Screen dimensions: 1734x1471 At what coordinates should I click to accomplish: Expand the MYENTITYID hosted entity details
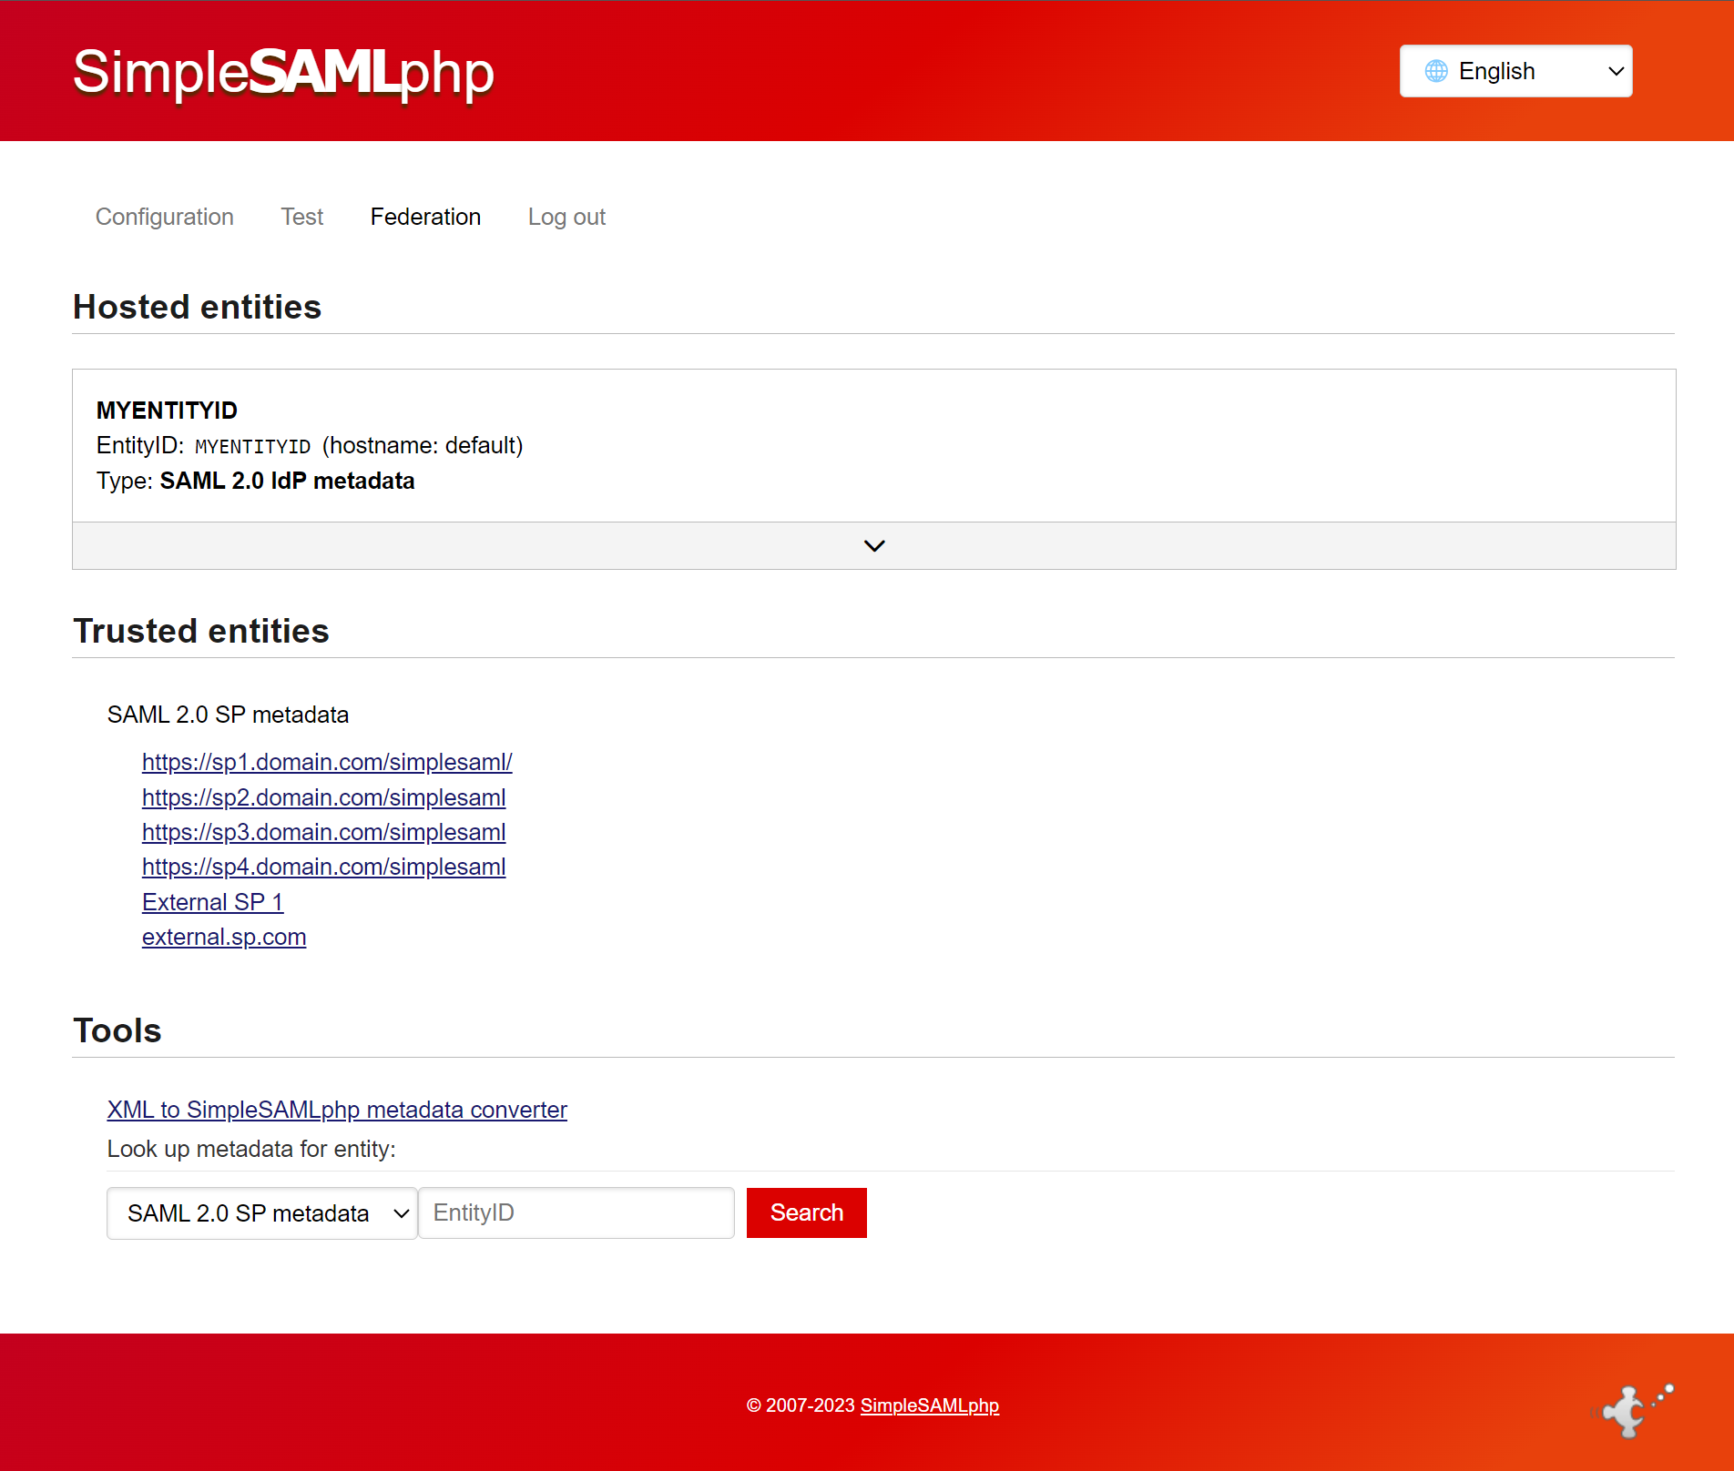click(x=874, y=546)
